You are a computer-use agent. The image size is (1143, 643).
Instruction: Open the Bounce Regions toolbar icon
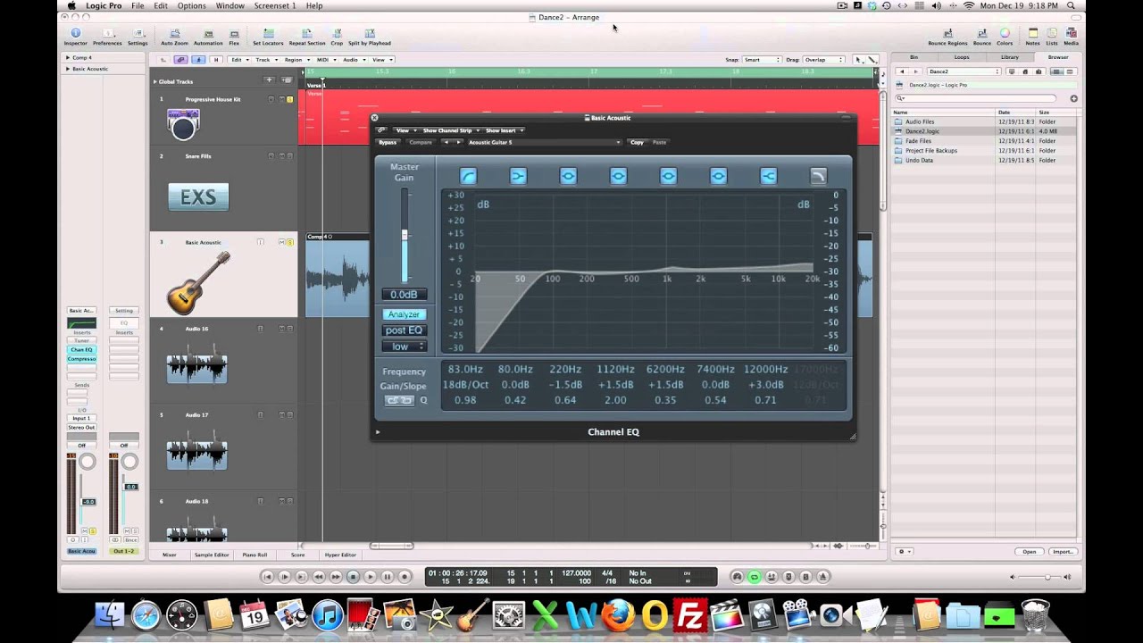tap(947, 36)
